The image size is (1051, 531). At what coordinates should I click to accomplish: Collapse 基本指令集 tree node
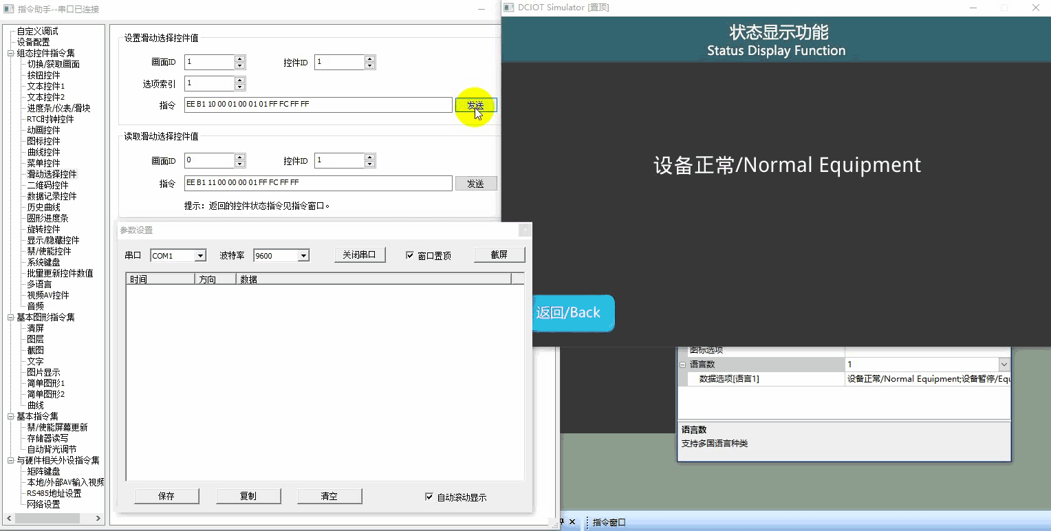click(10, 416)
